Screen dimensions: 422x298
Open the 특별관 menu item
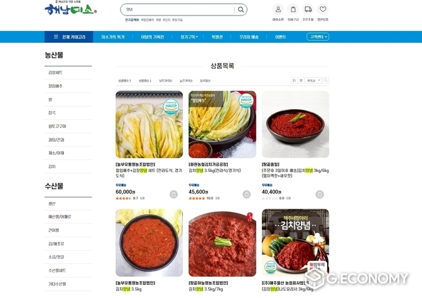(x=217, y=37)
